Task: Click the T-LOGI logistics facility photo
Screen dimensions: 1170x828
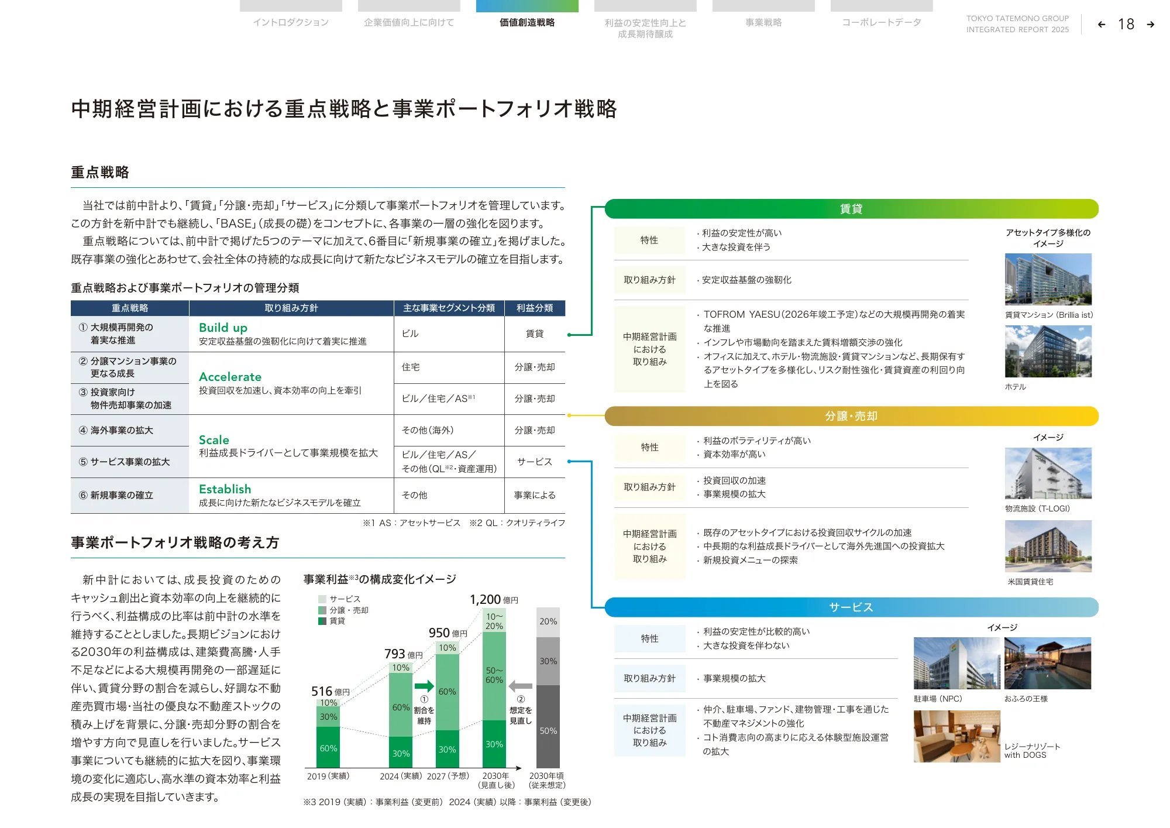Action: [1048, 473]
